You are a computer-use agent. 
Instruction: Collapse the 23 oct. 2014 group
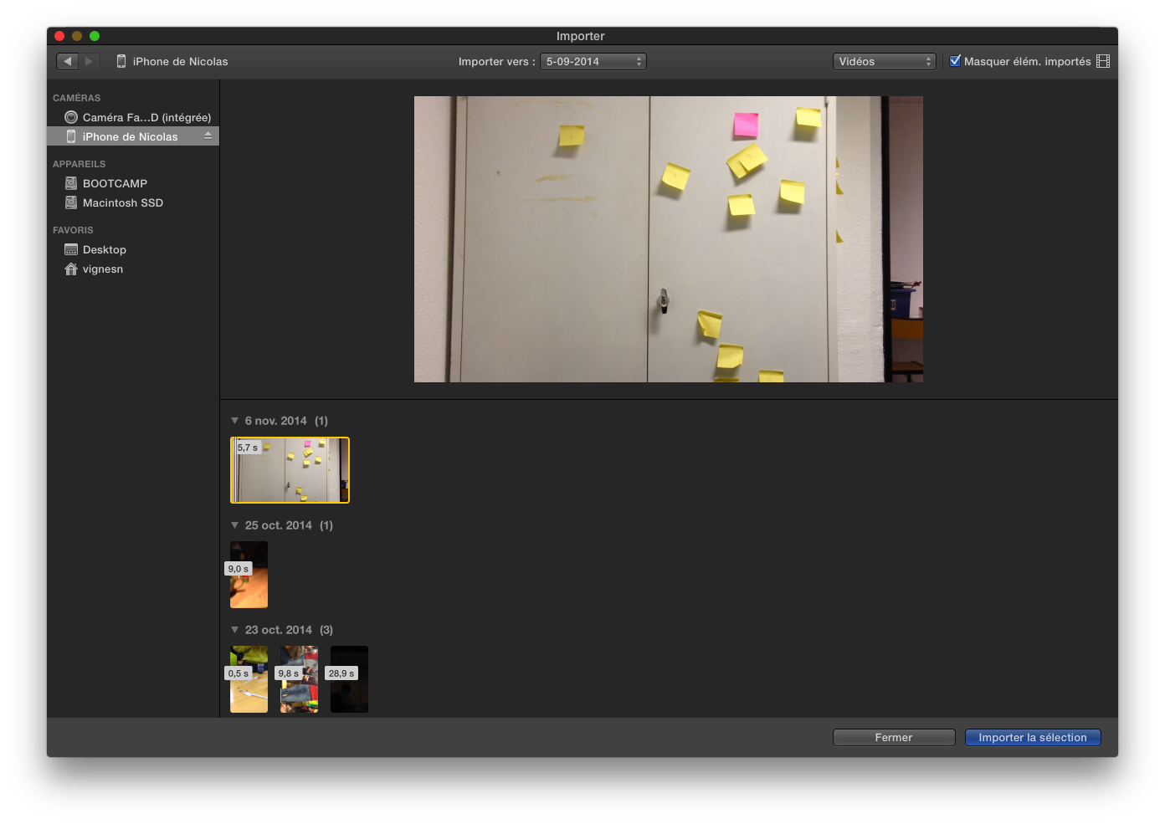235,630
